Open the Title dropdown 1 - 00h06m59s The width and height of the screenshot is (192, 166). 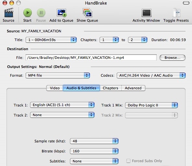(x=51, y=40)
